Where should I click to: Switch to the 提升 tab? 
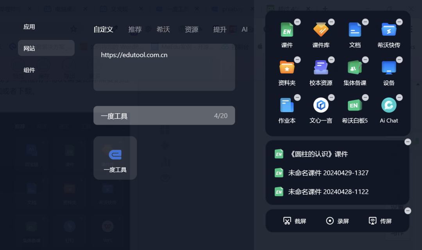[x=220, y=29]
